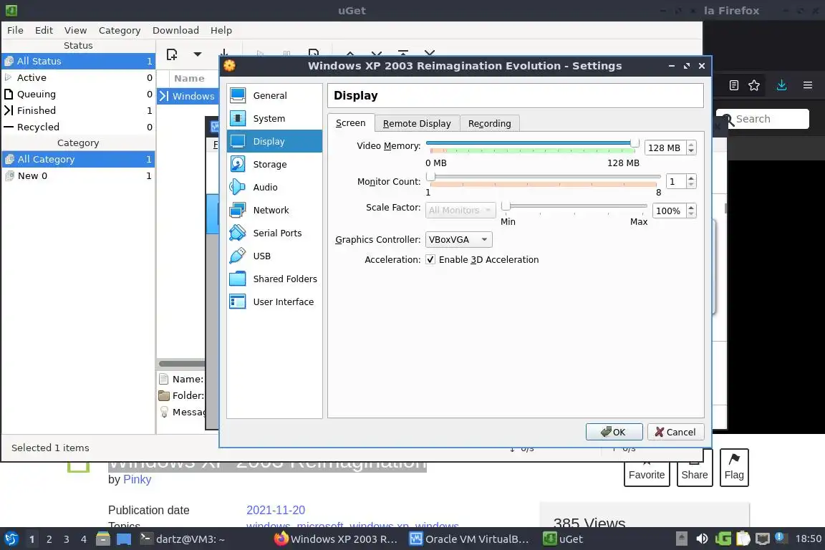The image size is (825, 550).
Task: Launch the file manager from the taskbar
Action: pyautogui.click(x=103, y=539)
